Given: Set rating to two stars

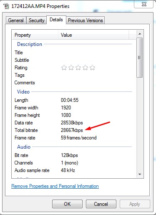Looking at the screenshot, I should pos(71,68).
